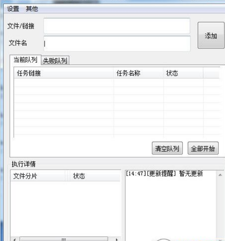Click the 文件分片 list scroll-right arrow
The image size is (225, 241).
pyautogui.click(x=117, y=239)
